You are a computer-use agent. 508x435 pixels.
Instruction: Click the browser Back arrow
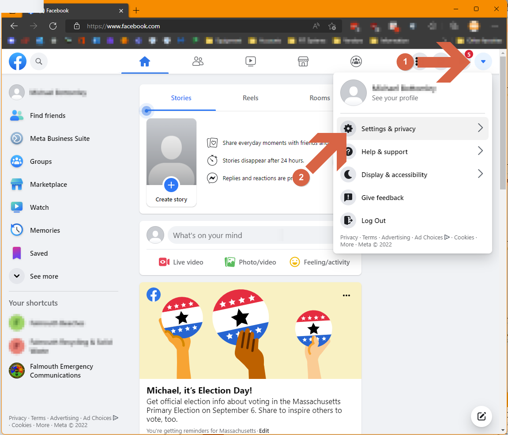tap(14, 26)
